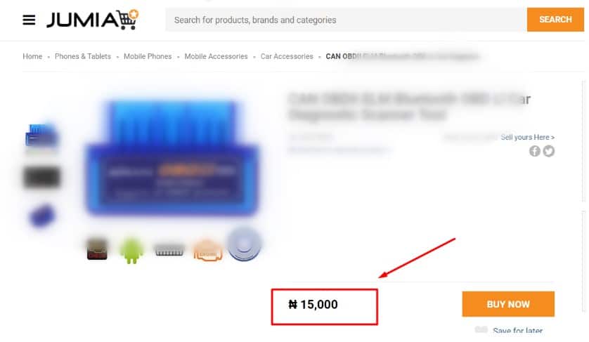Click the Search button

click(555, 20)
